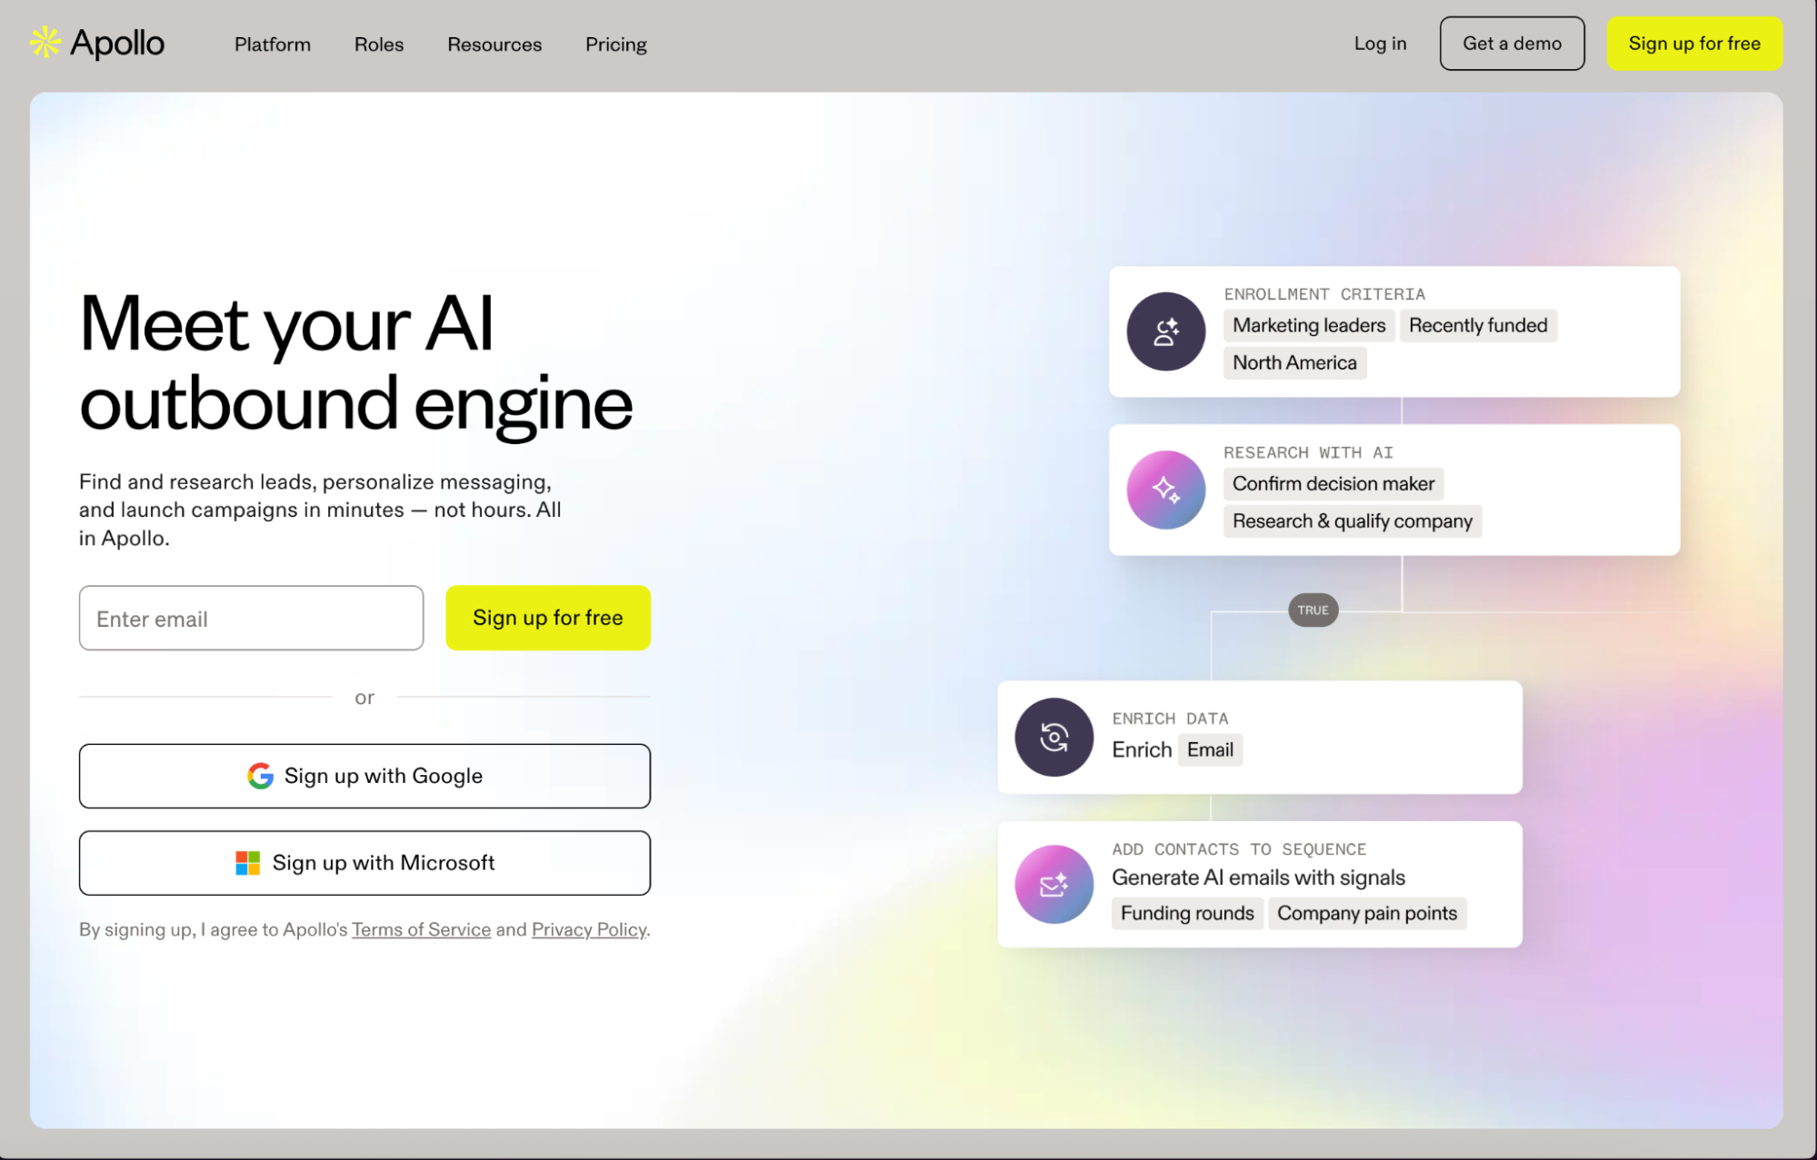
Task: Click the envelope icon on the Add Contacts card
Action: pyautogui.click(x=1053, y=884)
